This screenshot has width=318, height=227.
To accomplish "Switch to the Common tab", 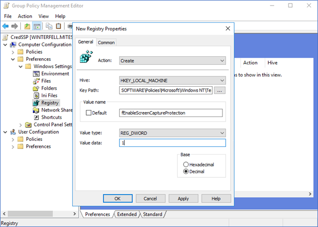I will click(106, 43).
